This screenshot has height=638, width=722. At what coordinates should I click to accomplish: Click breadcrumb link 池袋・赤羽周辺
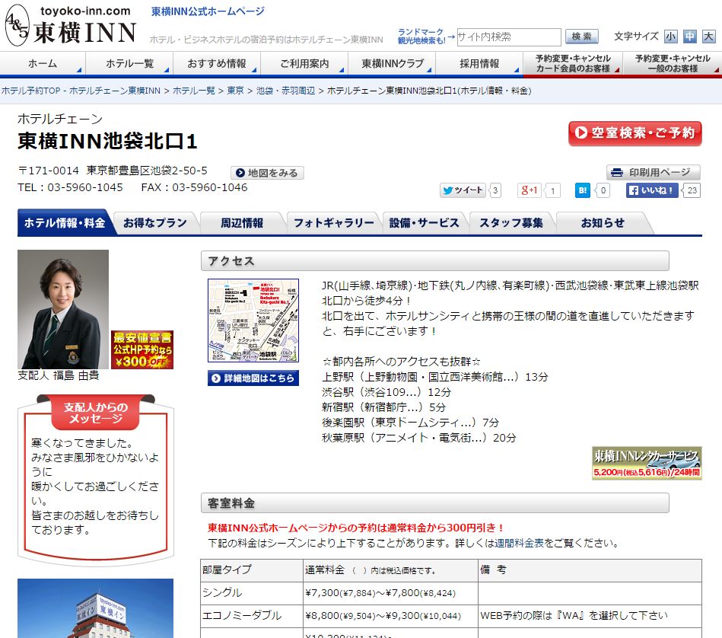click(285, 91)
